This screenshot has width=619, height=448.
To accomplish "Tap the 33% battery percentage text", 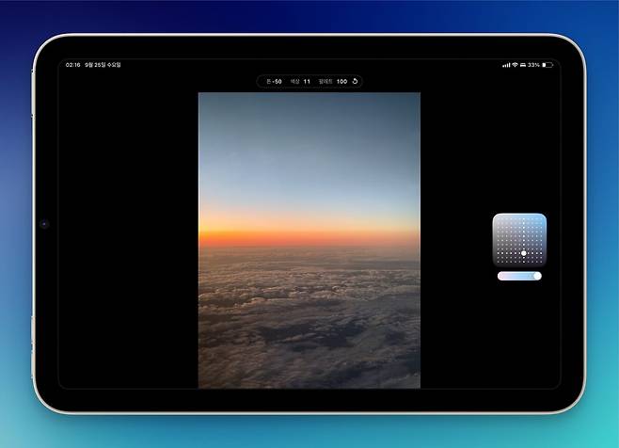I will tap(533, 65).
